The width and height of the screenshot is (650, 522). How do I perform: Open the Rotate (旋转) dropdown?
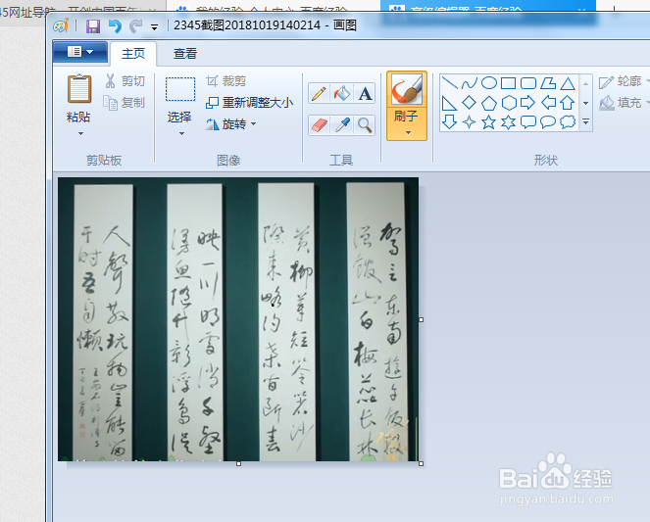pos(231,123)
